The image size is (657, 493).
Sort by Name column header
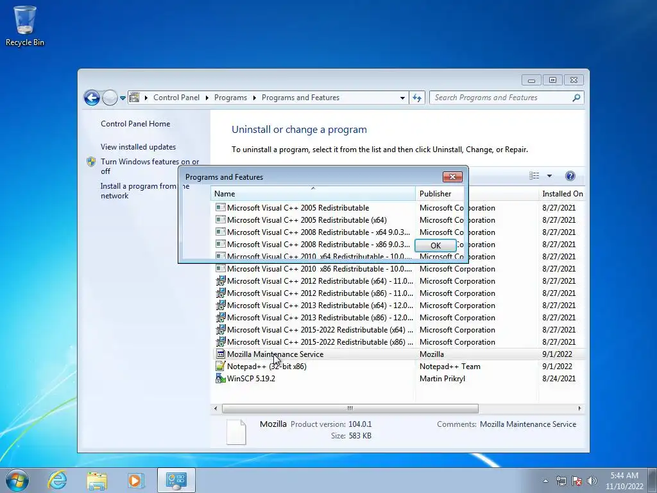click(313, 194)
